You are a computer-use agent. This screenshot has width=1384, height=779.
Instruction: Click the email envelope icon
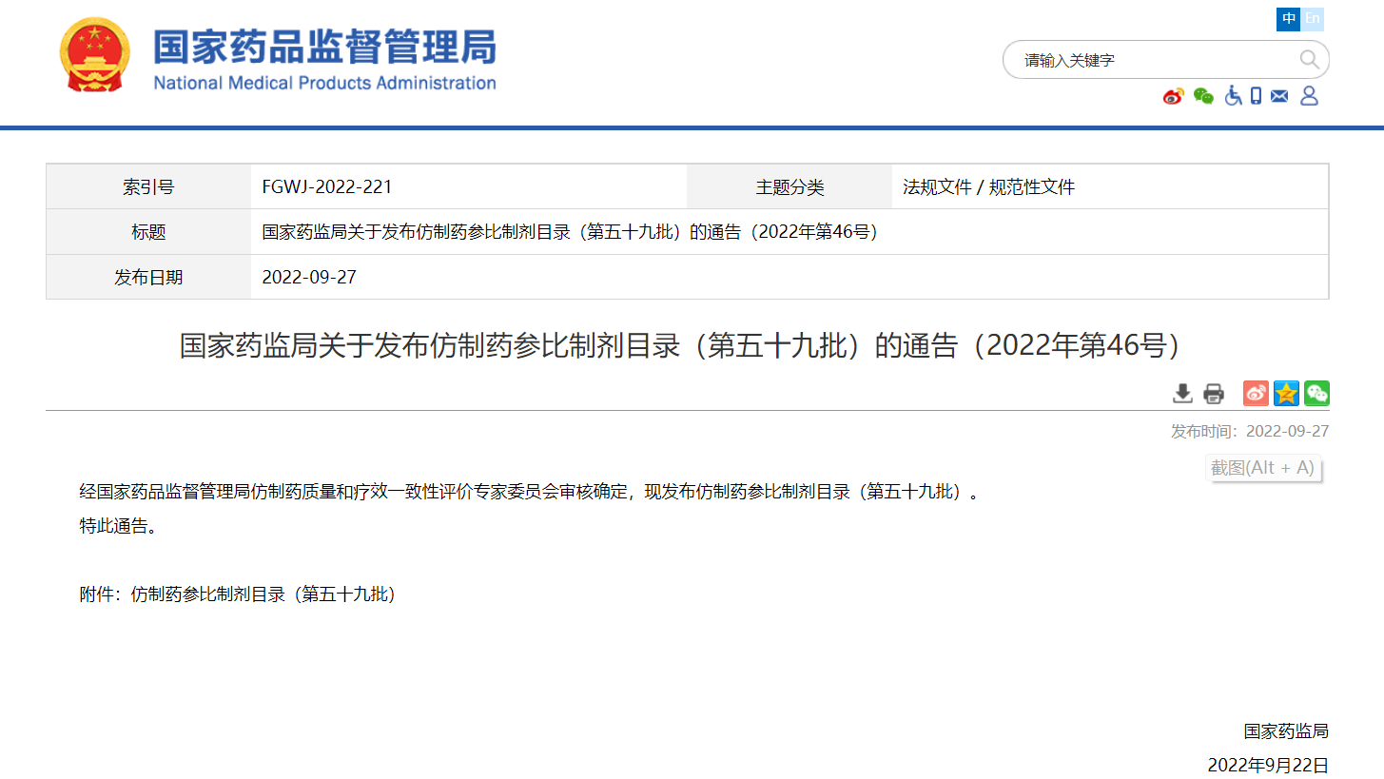point(1279,96)
